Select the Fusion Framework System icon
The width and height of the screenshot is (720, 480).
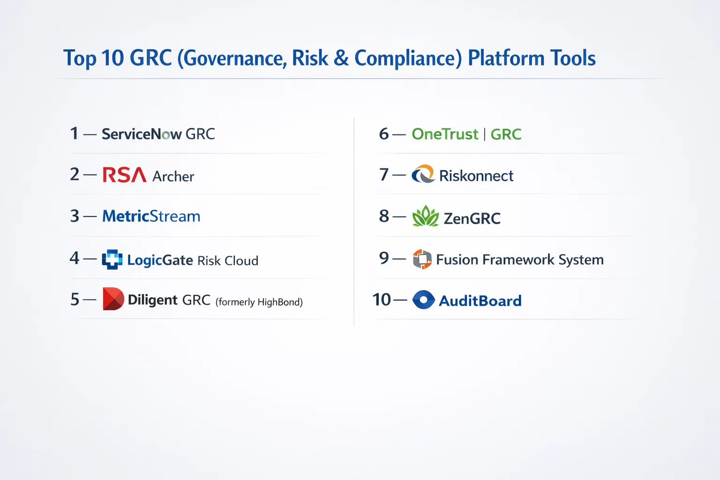click(x=422, y=259)
